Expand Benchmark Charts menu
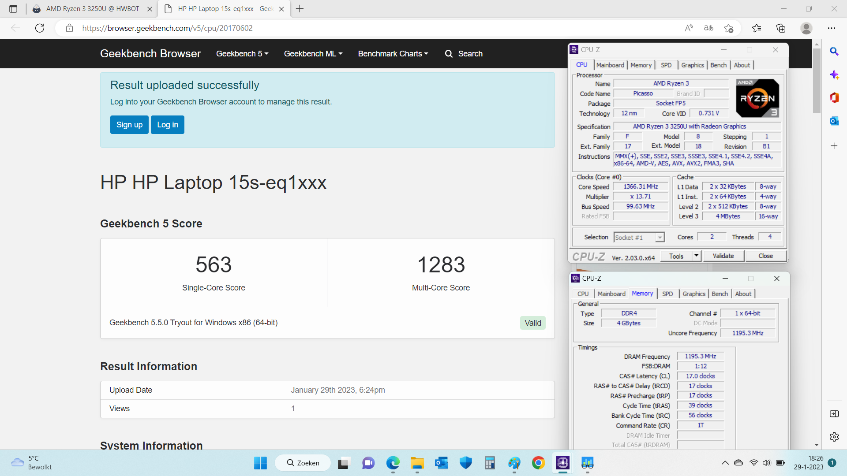Viewport: 847px width, 476px height. click(x=393, y=54)
